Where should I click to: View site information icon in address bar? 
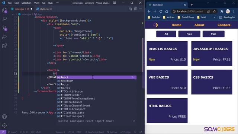pyautogui.click(x=174, y=12)
